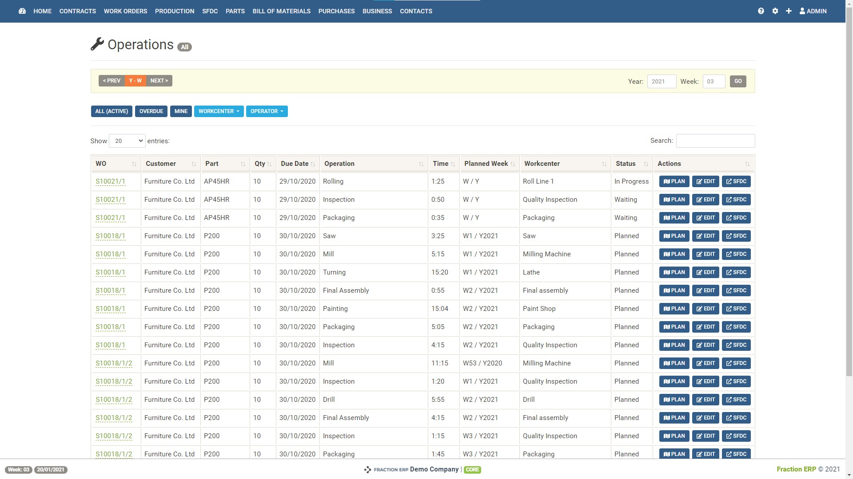Image resolution: width=853 pixels, height=479 pixels.
Task: Click the sort arrows on WO column
Action: pos(134,164)
